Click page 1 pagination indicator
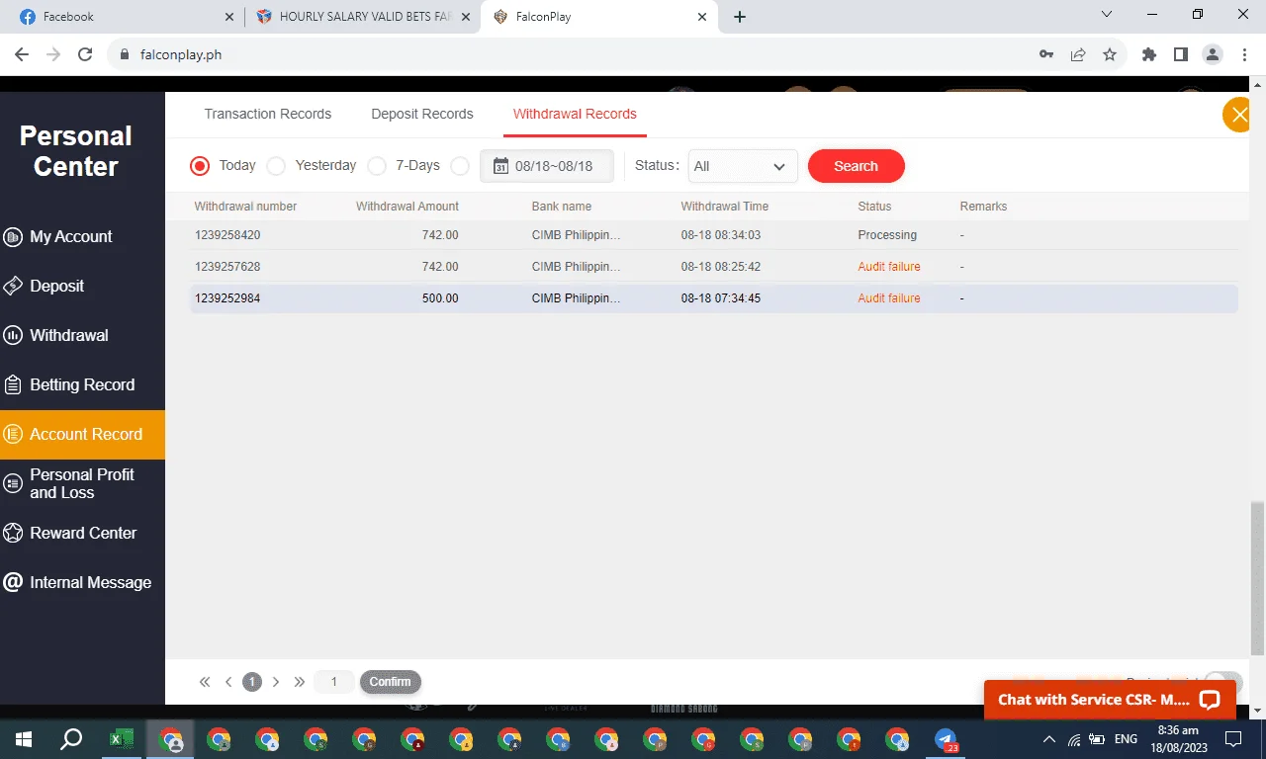 pyautogui.click(x=252, y=682)
